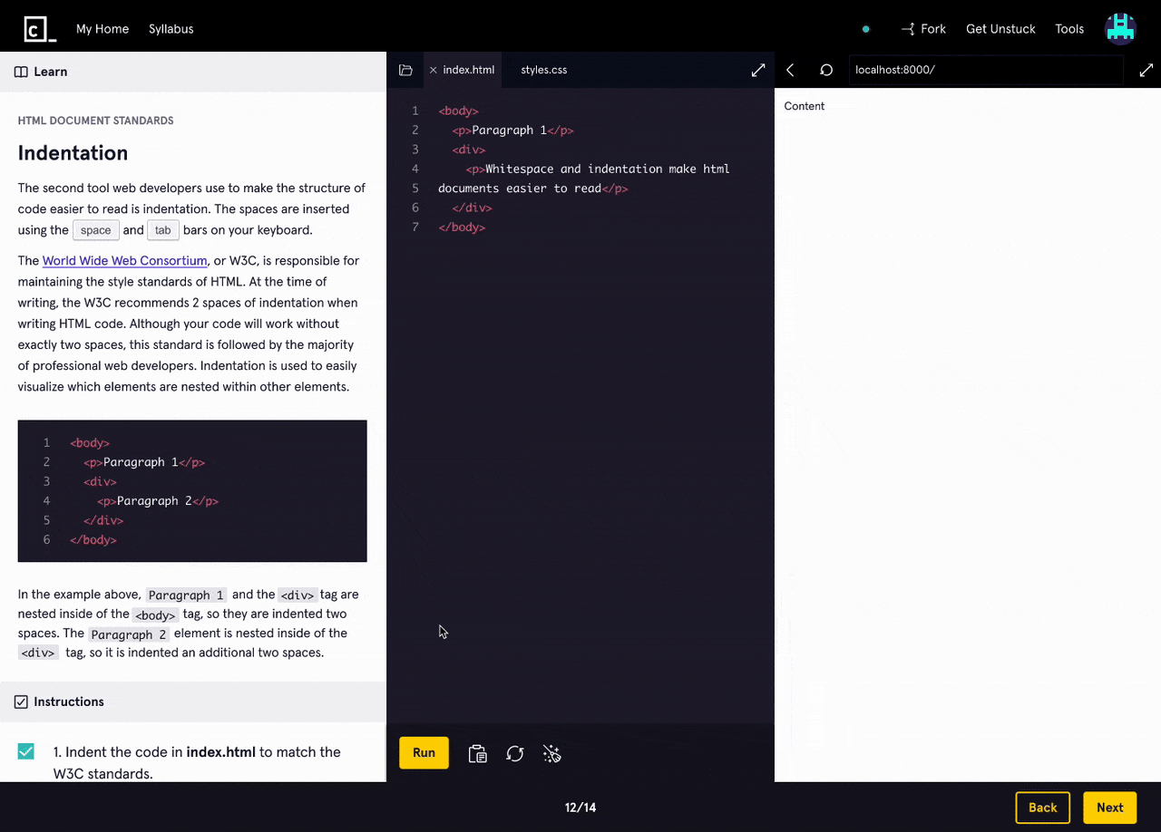Expand the browser preview panel
Screen dimensions: 1161x832
click(1146, 70)
